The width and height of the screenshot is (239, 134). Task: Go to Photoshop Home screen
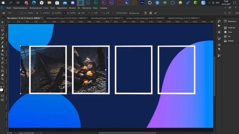pyautogui.click(x=4, y=13)
